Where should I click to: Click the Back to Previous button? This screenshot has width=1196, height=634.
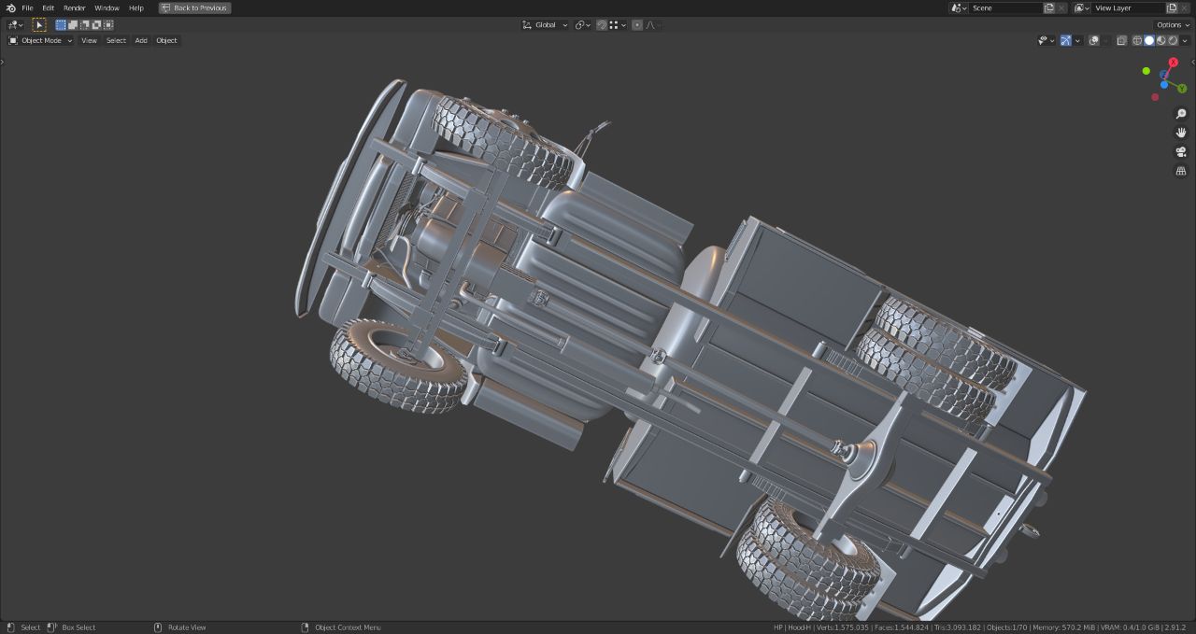[194, 7]
